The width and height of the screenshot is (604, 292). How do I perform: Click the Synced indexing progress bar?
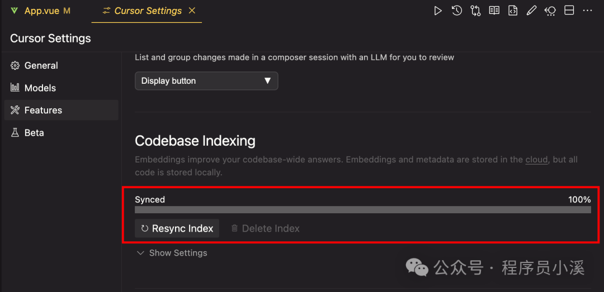(362, 209)
